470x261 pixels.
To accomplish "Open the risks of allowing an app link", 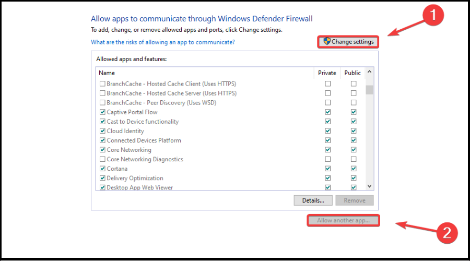I will point(163,42).
